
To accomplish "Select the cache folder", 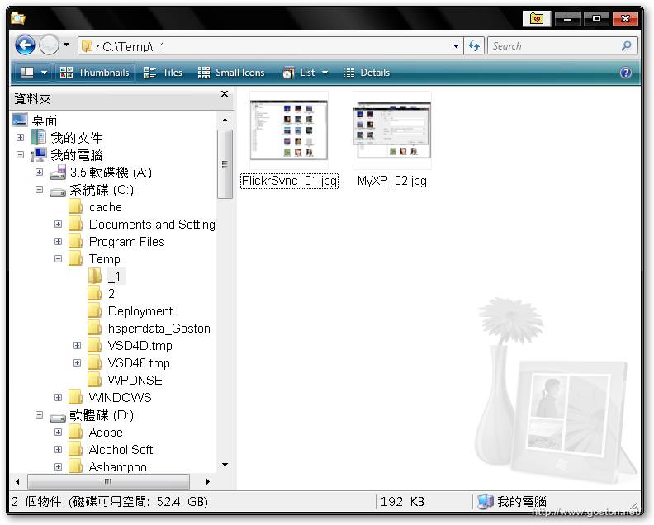I will click(x=105, y=207).
